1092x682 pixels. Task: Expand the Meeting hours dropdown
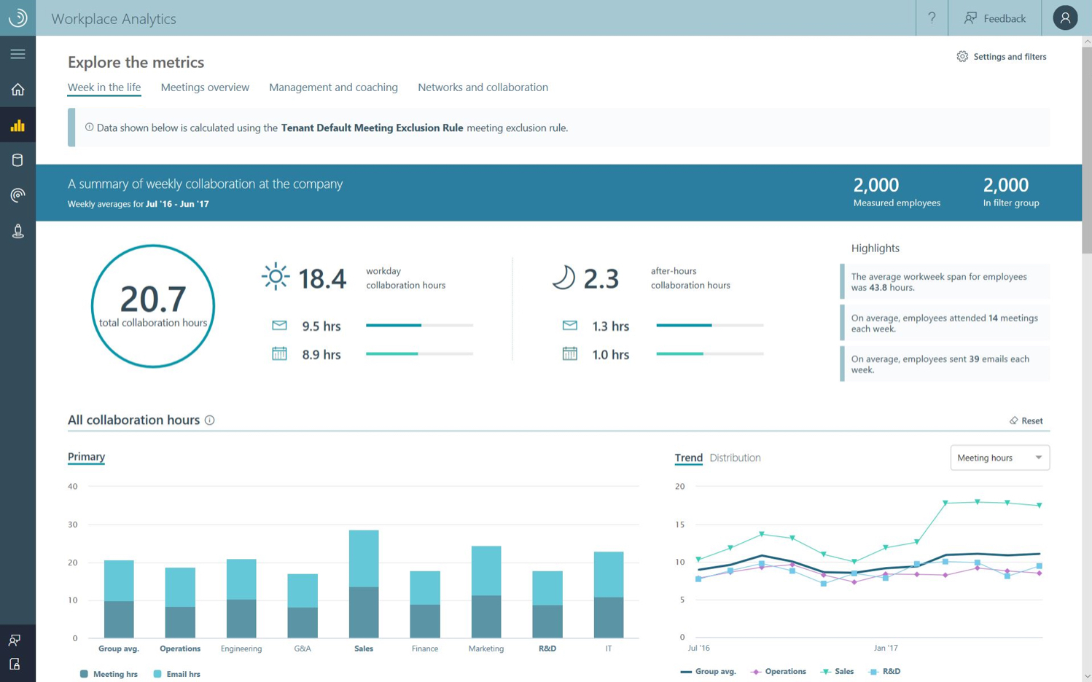click(x=999, y=458)
